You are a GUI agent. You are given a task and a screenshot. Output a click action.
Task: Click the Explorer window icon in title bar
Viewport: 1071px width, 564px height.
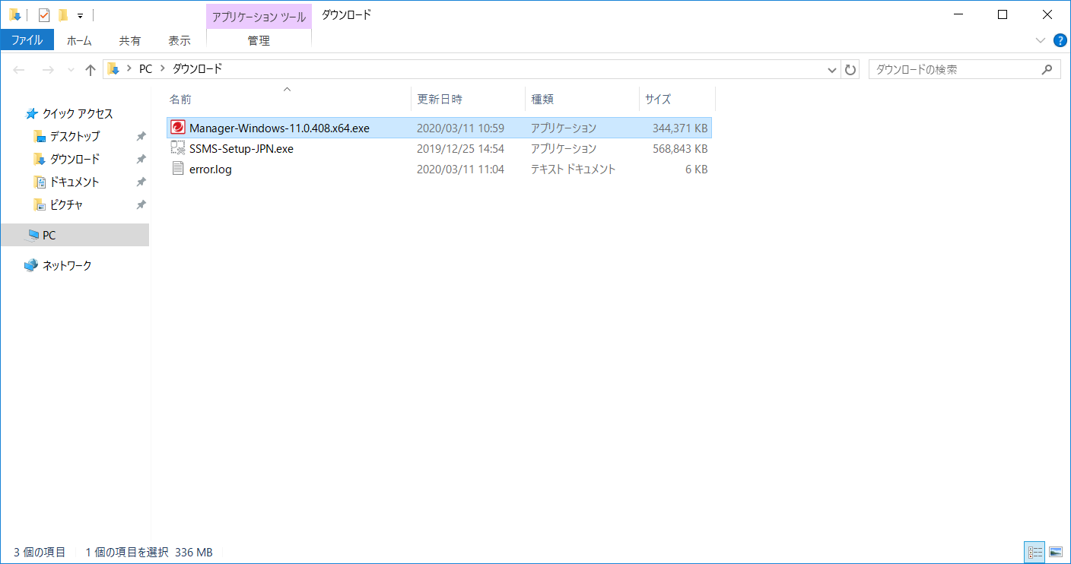14,14
